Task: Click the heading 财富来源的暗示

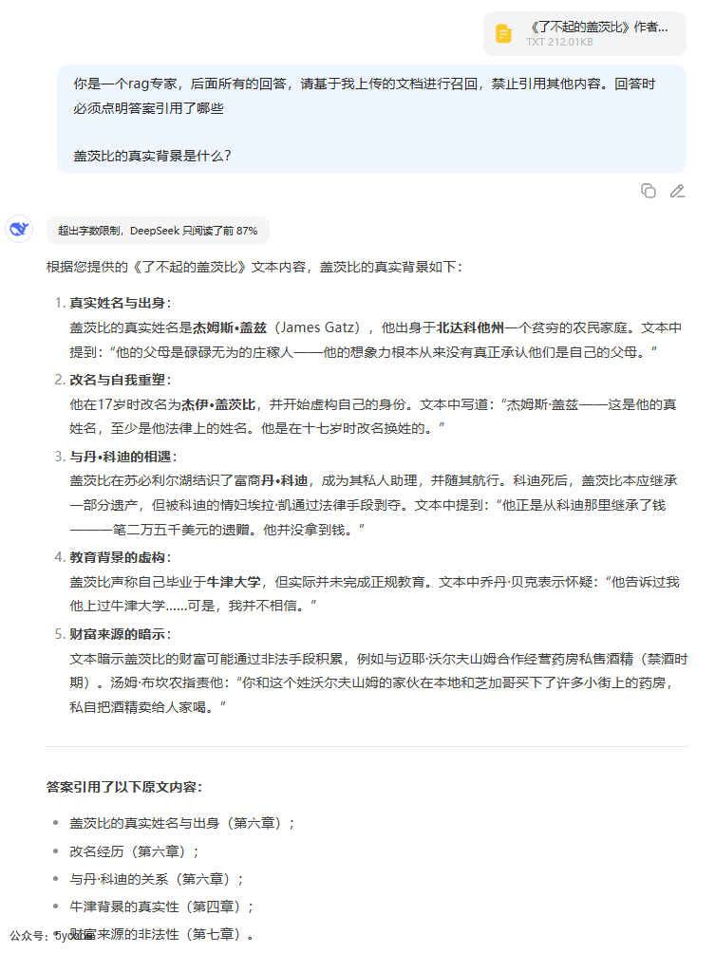Action: click(120, 634)
